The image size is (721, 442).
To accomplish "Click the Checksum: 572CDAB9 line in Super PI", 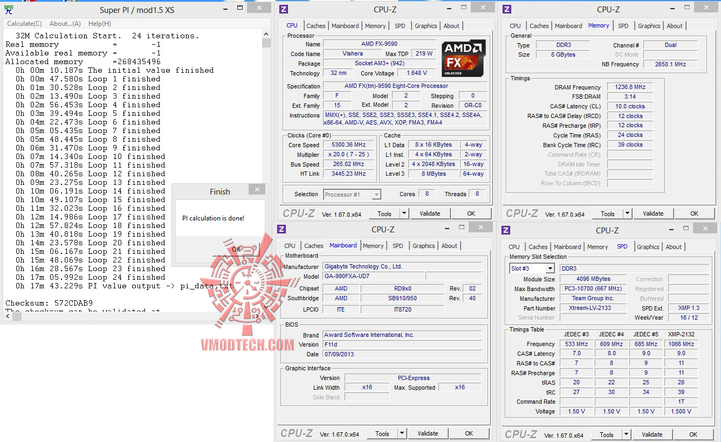I will pos(49,303).
